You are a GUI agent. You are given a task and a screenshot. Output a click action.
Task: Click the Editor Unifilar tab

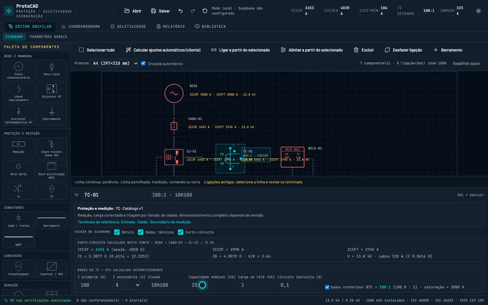(30, 26)
